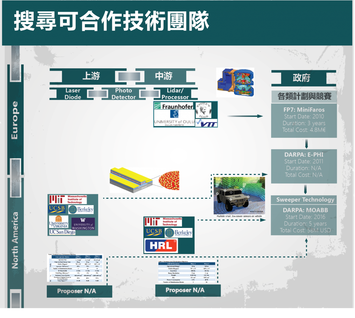This screenshot has width=355, height=318.
Task: Click the University of Washington logo
Action: [83, 224]
